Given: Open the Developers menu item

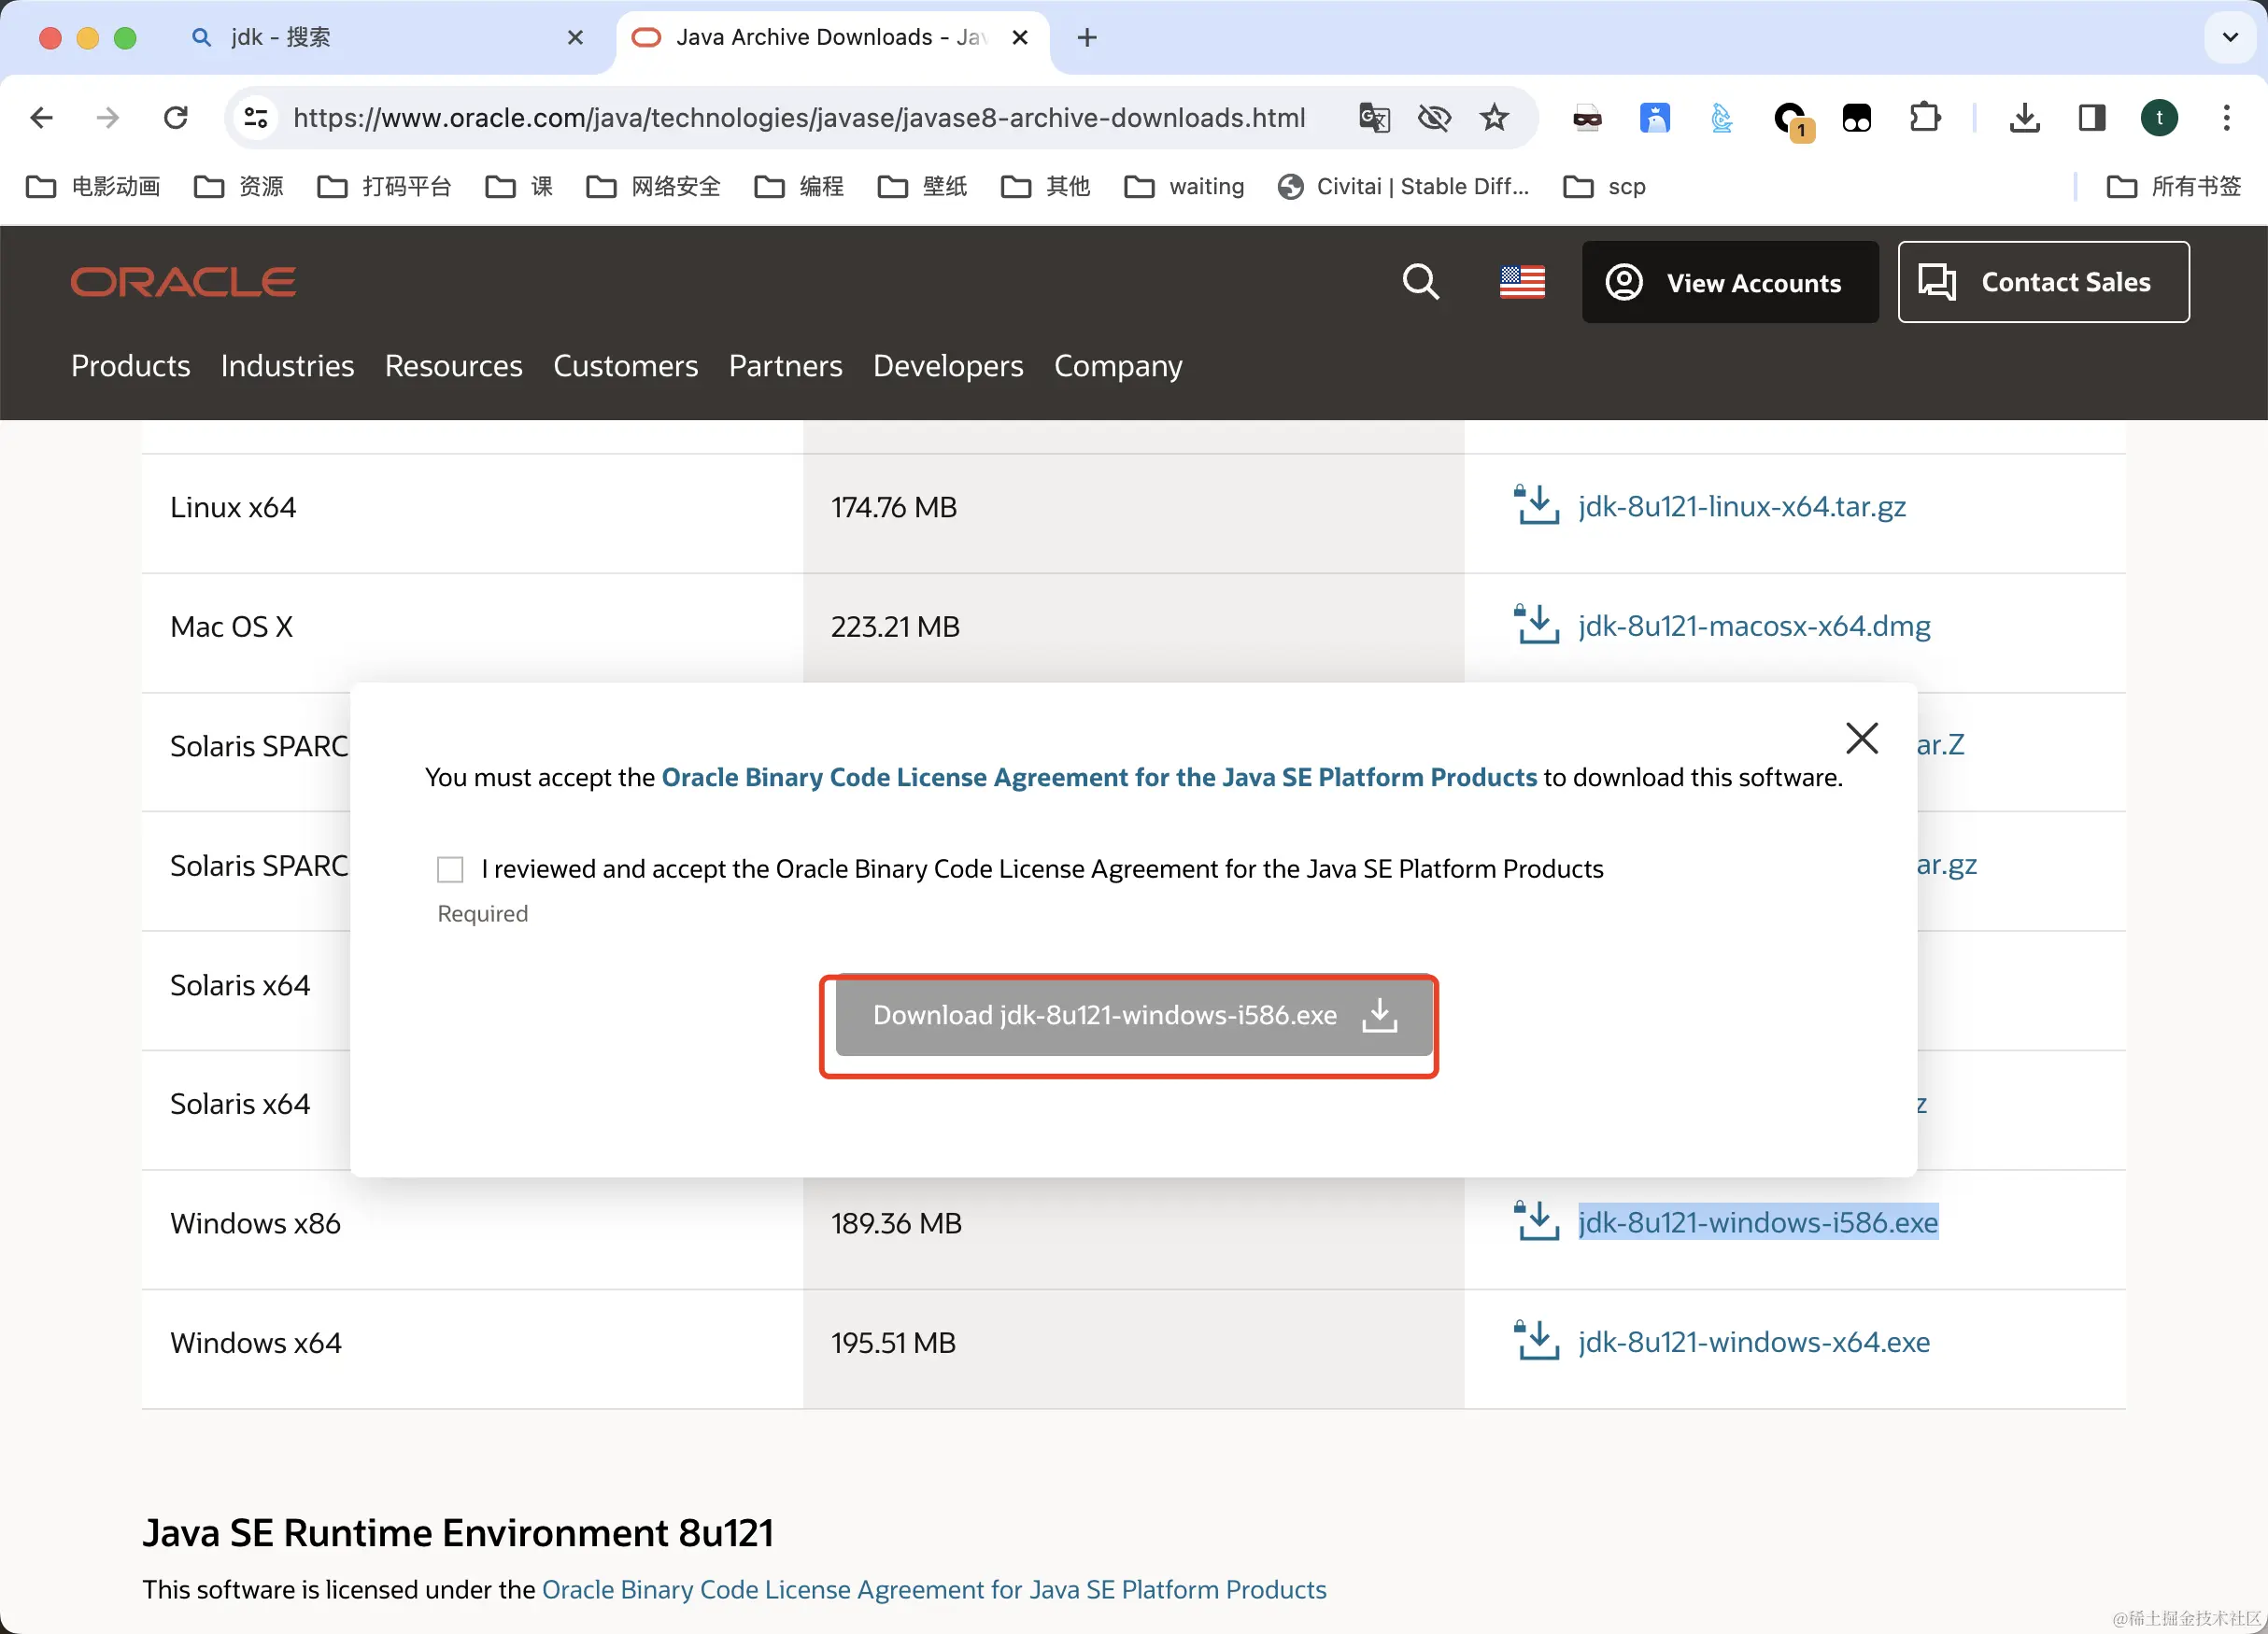Looking at the screenshot, I should pos(947,366).
